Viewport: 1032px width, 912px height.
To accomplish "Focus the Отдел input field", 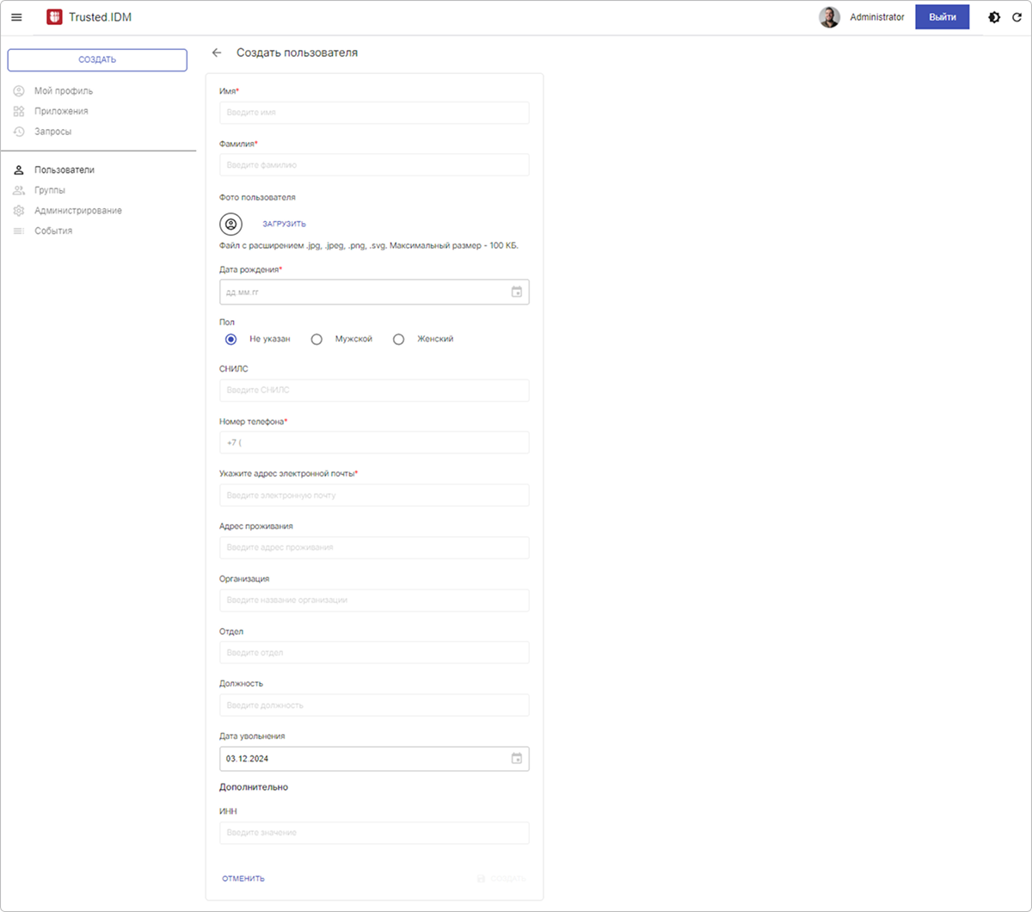I will (x=374, y=652).
